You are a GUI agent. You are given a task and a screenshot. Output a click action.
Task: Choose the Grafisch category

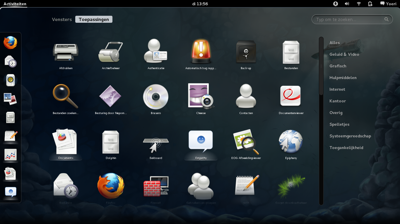(x=338, y=66)
